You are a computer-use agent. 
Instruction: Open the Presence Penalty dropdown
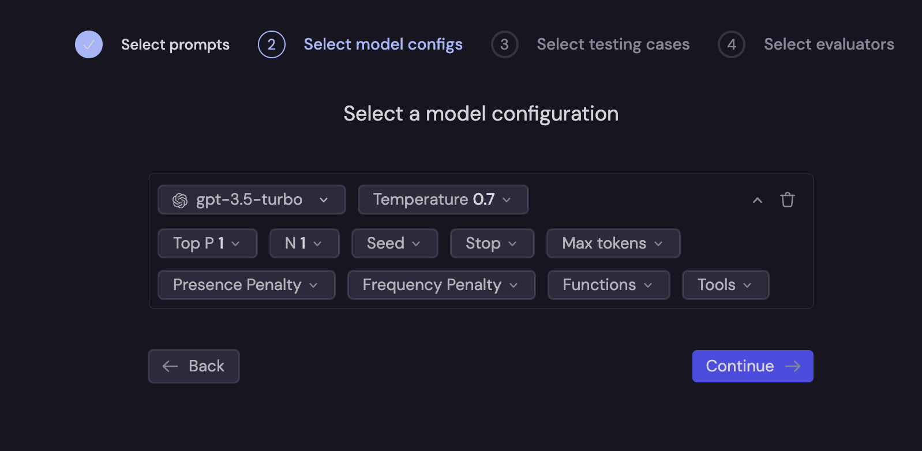[246, 284]
